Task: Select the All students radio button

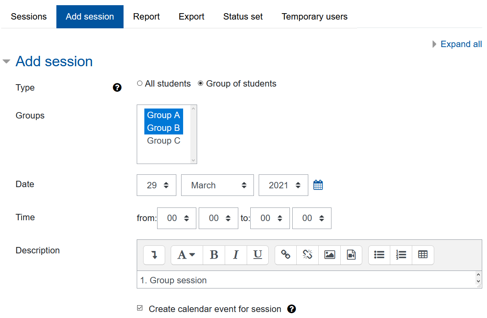Action: point(140,83)
